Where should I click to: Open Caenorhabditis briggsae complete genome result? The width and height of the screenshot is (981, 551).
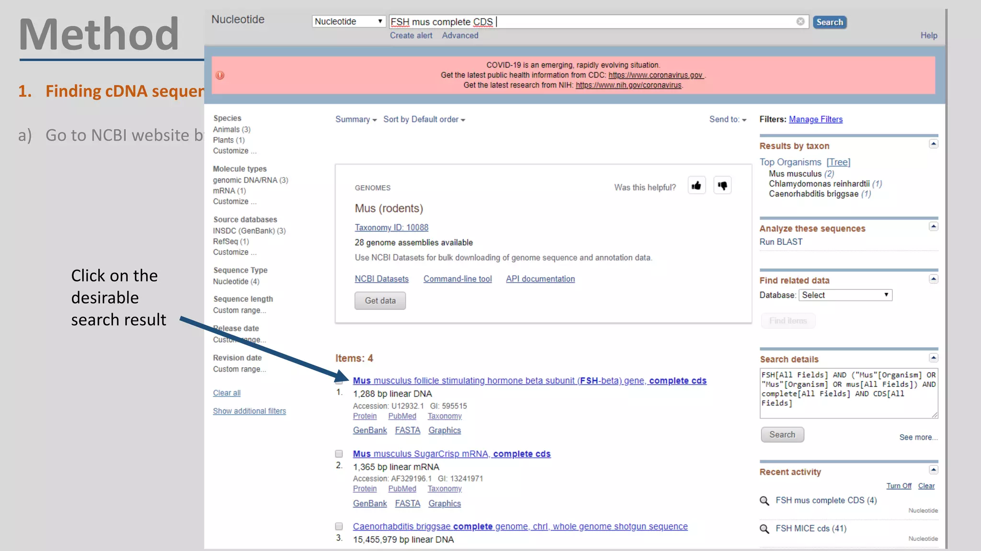tap(520, 527)
